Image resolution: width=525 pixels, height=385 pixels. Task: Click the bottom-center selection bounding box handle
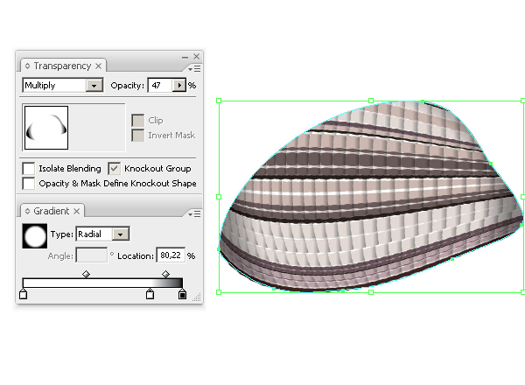371,292
